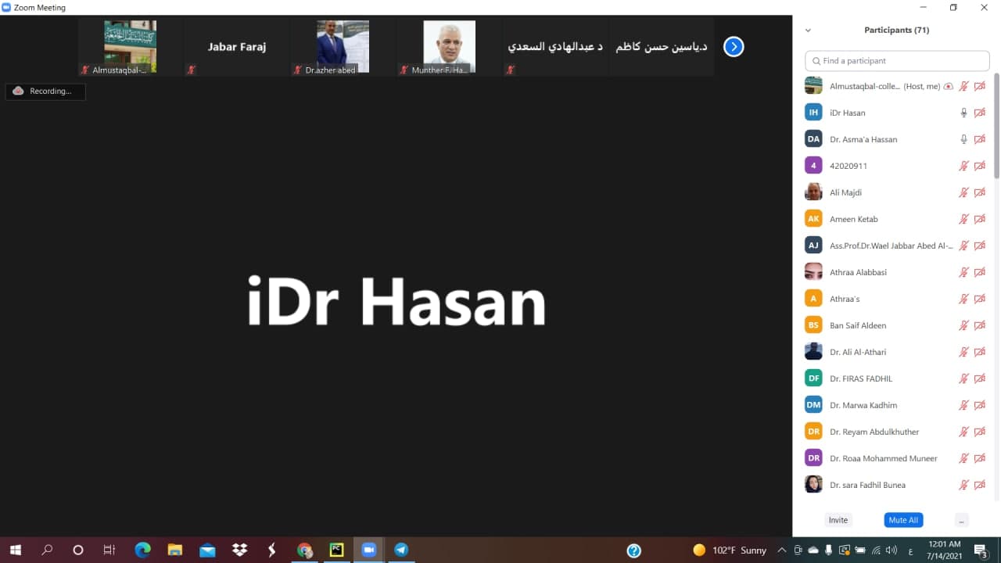Toggle Dr. FIRAS FADHIL's muted microphone
Image resolution: width=1001 pixels, height=563 pixels.
[x=964, y=378]
